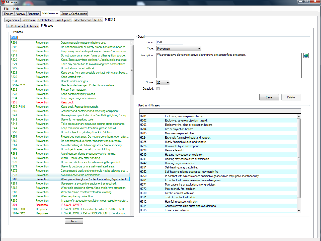This screenshot has width=321, height=241.
Task: Select the red row P235 Keep cool
Action: (x=70, y=102)
